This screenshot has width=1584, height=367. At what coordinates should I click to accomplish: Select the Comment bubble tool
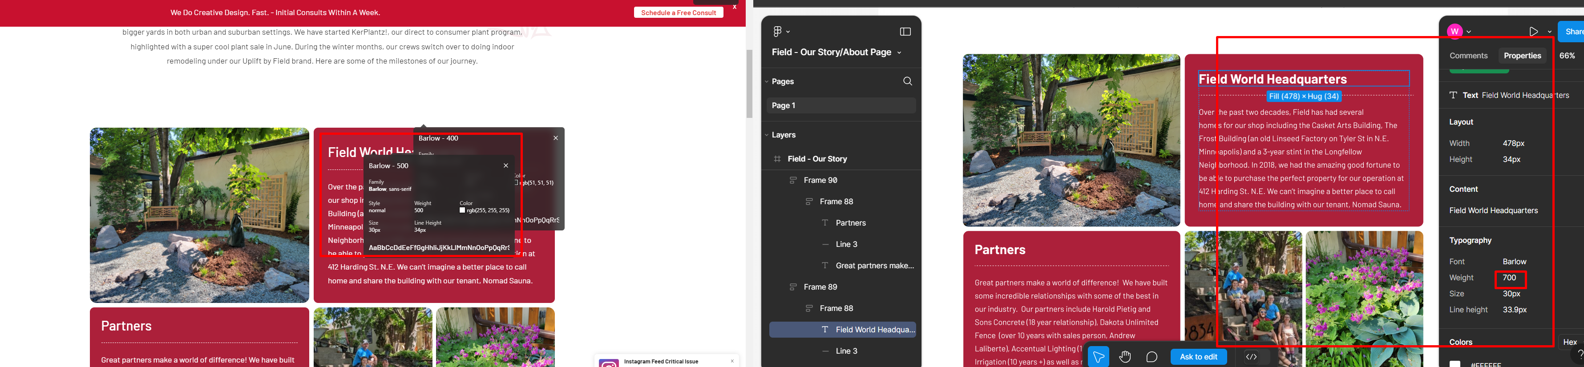click(x=1152, y=357)
